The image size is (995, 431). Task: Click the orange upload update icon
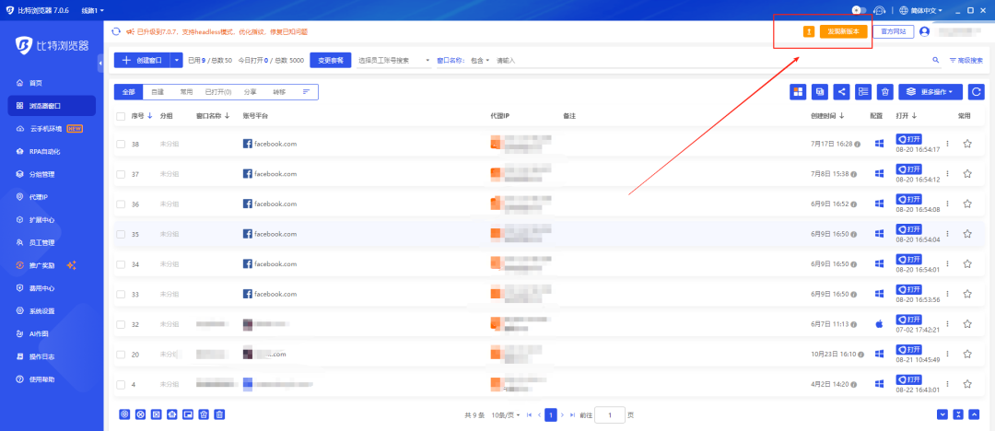[x=809, y=31]
